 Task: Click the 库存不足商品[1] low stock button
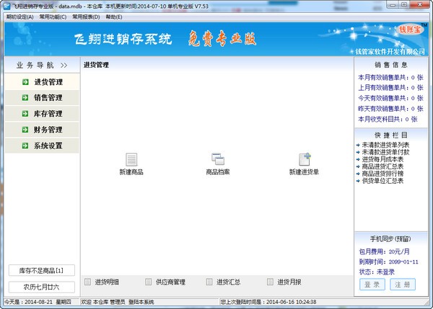(x=40, y=270)
